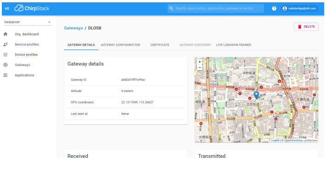Image resolution: width=326 pixels, height=174 pixels.
Task: Click the blue gateway marker on the map
Action: [256, 95]
